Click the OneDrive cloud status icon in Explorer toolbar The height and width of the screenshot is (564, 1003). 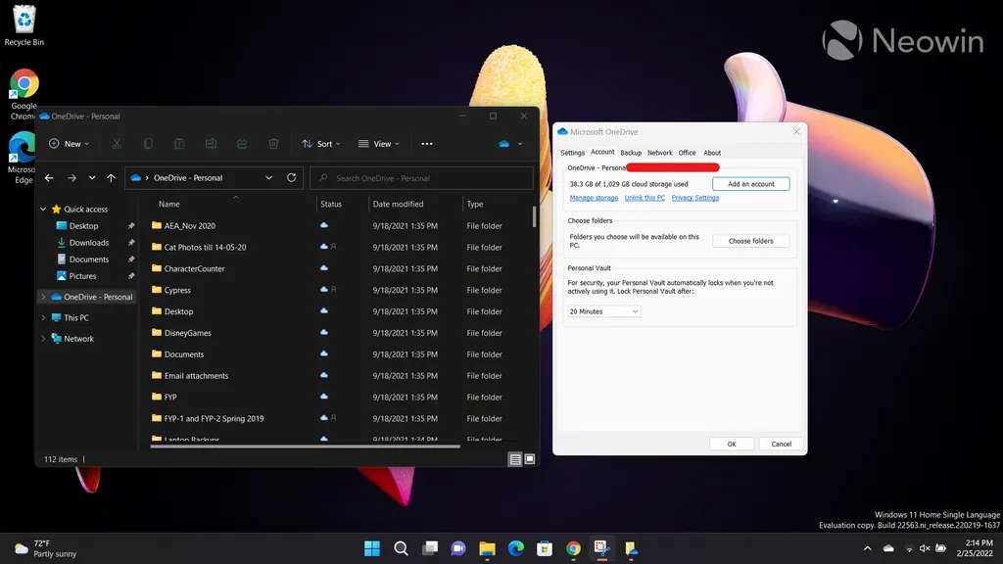pyautogui.click(x=504, y=144)
